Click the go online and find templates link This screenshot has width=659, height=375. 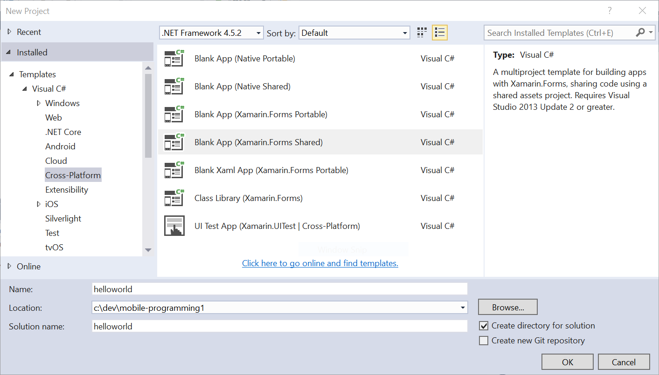320,263
